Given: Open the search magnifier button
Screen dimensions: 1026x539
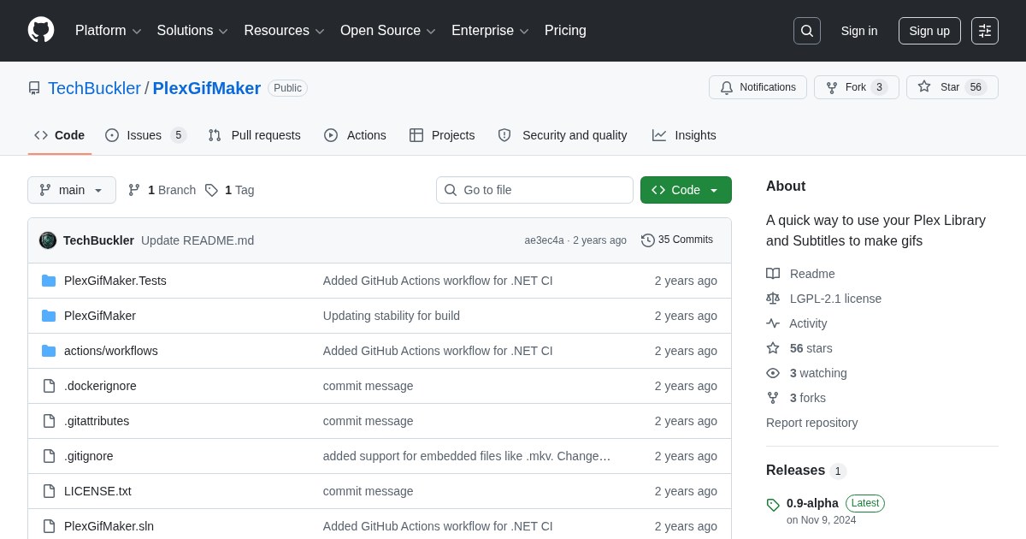Looking at the screenshot, I should click(807, 31).
